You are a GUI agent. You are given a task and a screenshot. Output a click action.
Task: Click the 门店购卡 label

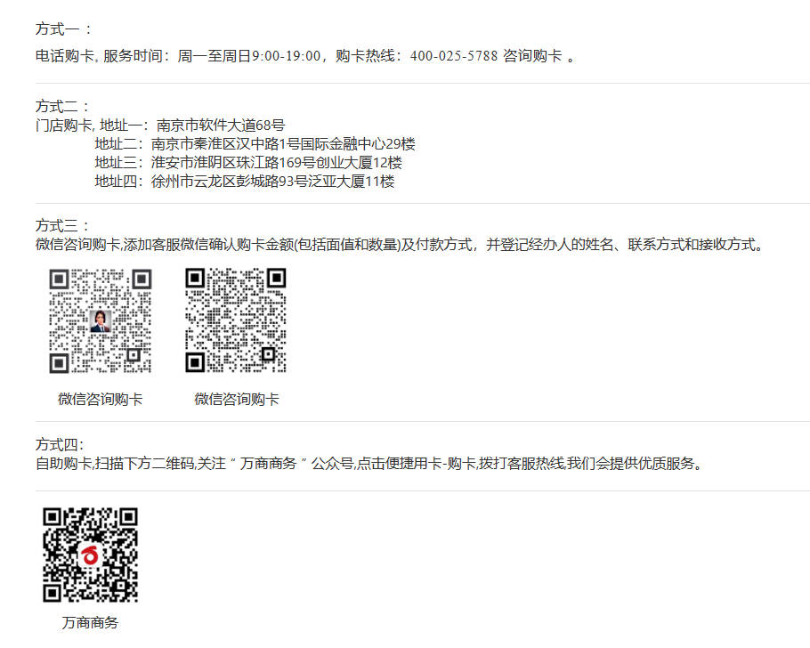coord(64,125)
